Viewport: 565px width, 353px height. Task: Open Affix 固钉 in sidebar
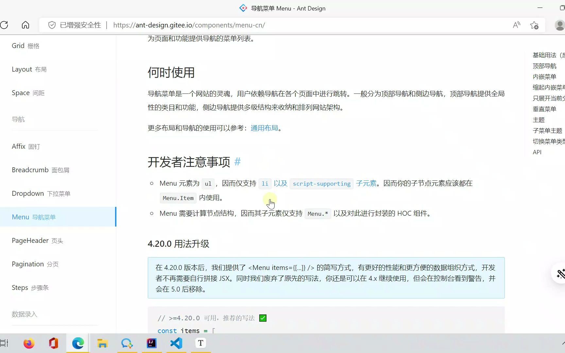click(26, 146)
